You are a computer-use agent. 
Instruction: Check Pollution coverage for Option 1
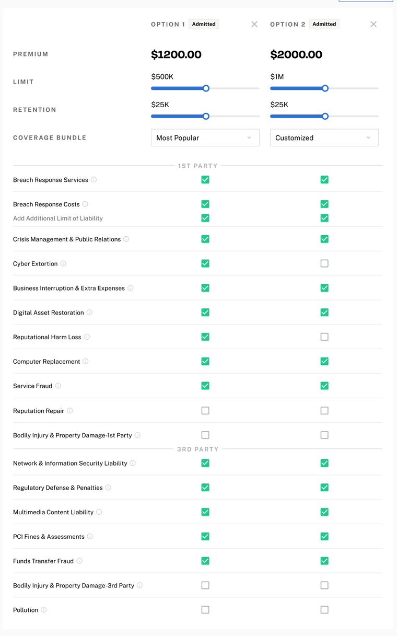pyautogui.click(x=205, y=610)
